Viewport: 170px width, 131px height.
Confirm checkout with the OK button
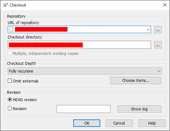point(87,123)
